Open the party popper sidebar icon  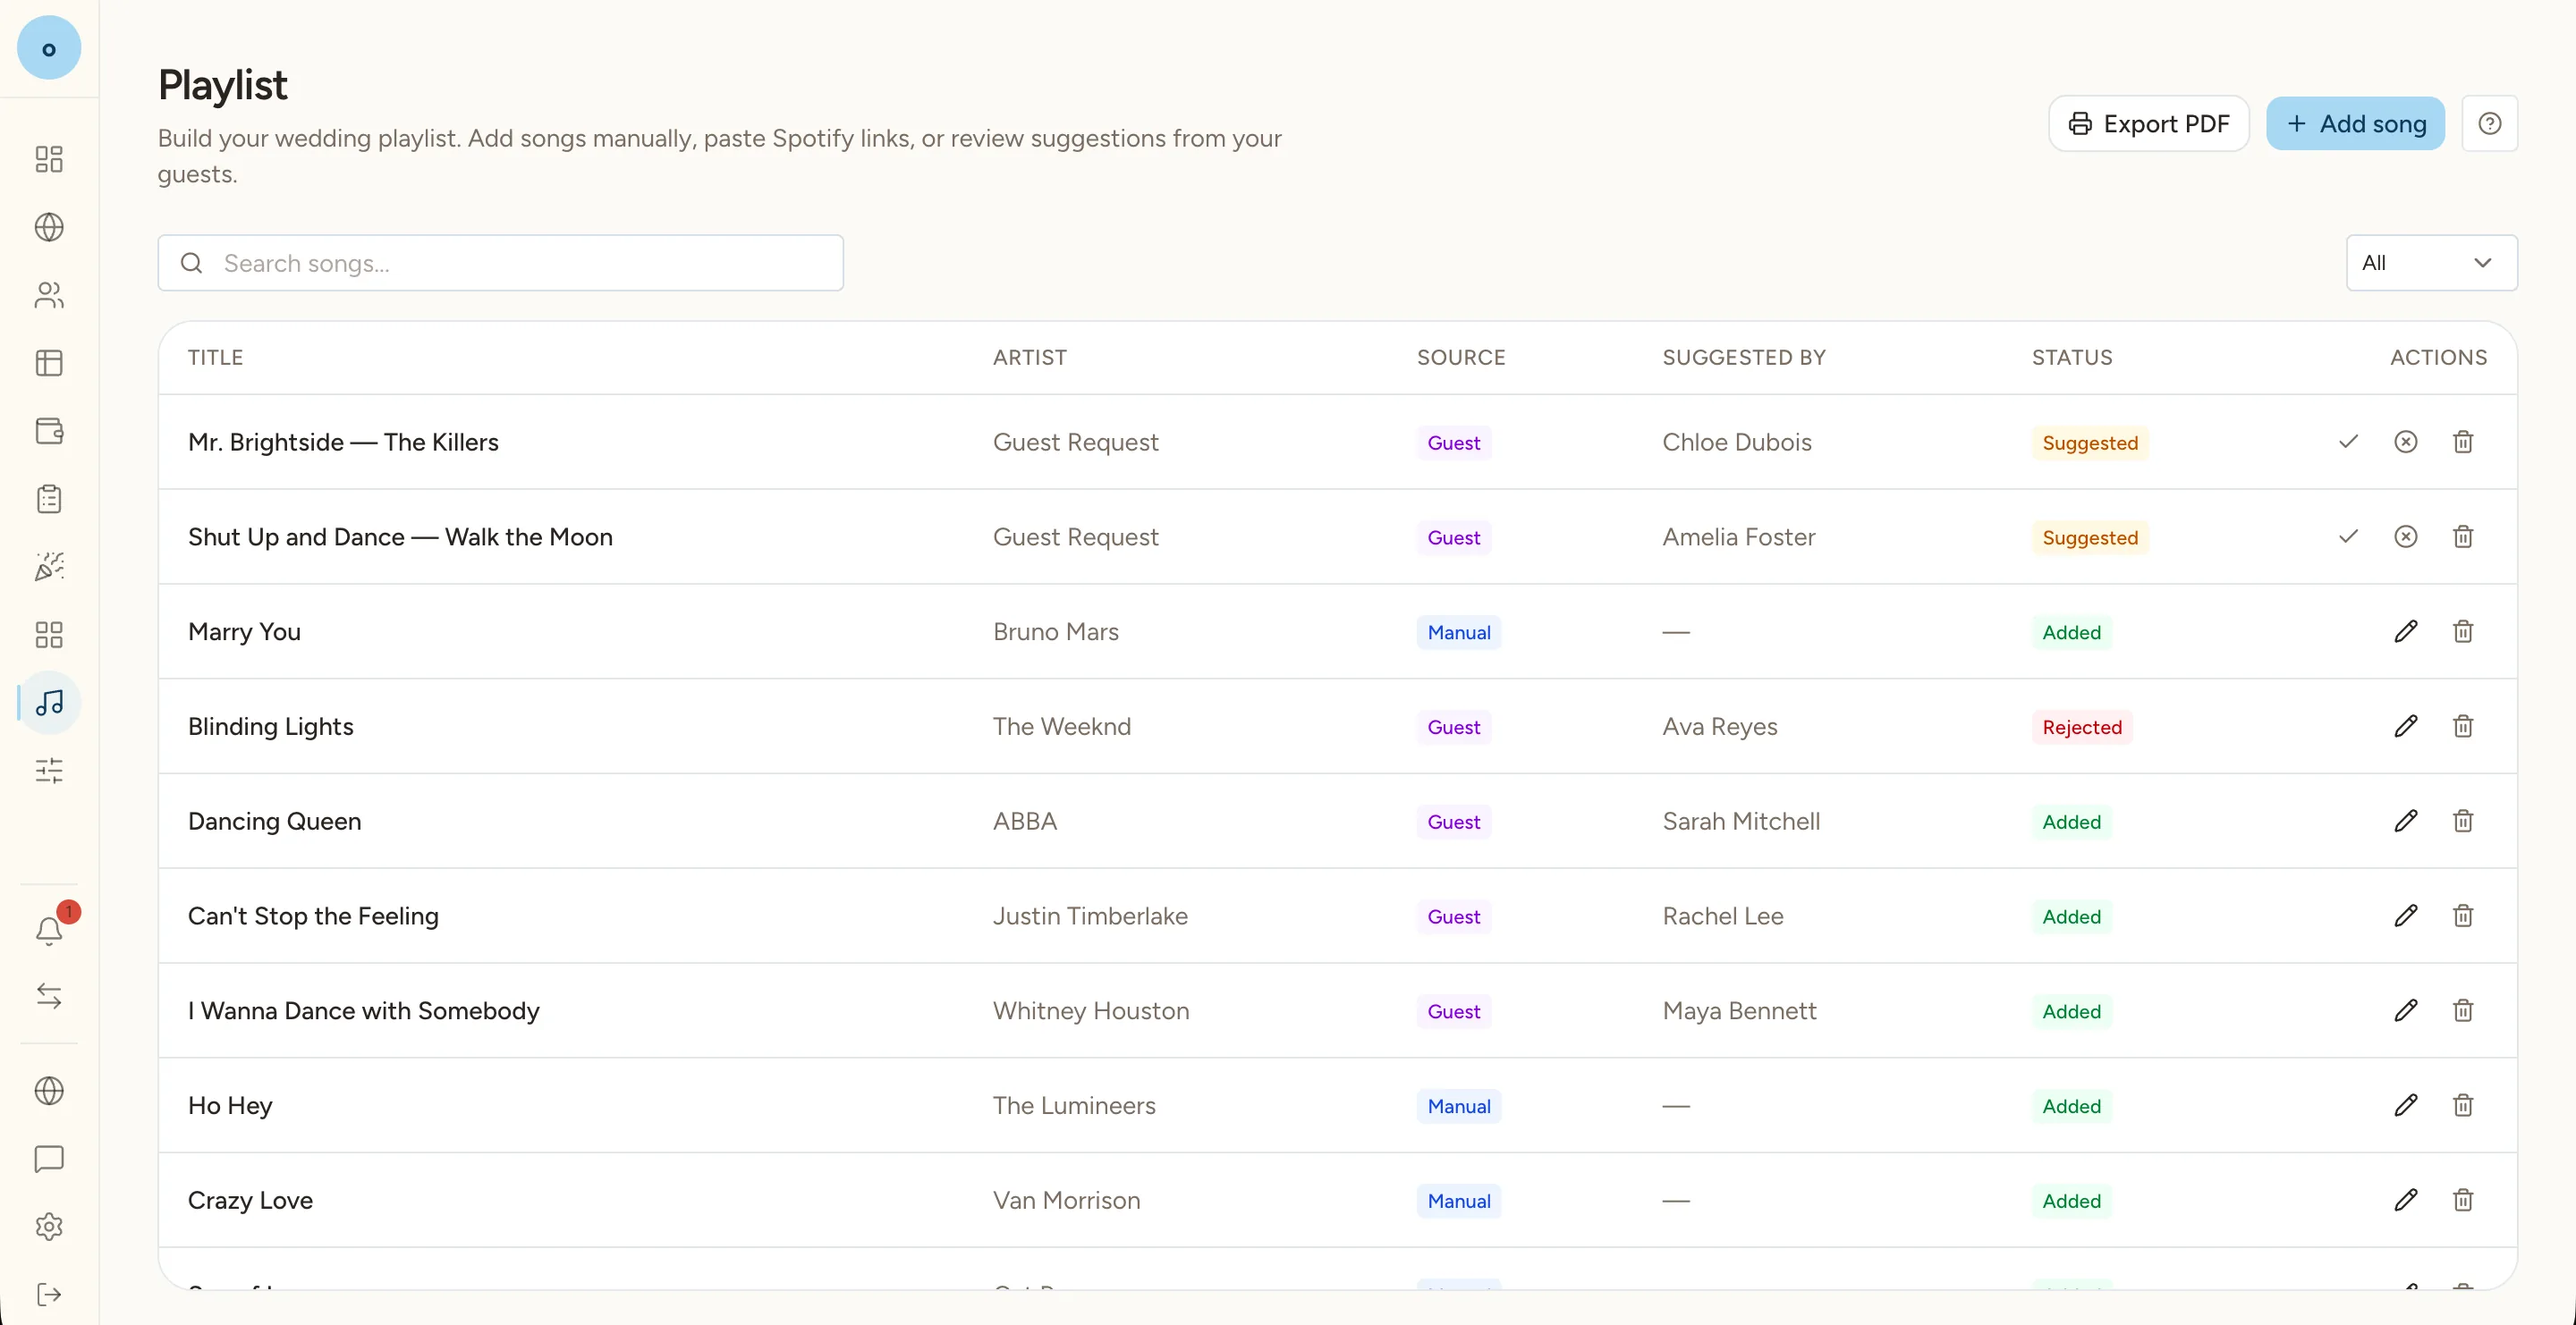tap(49, 568)
